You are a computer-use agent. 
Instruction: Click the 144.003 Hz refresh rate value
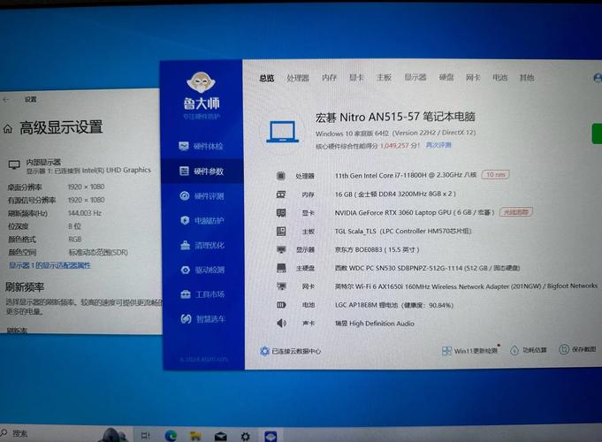click(85, 213)
